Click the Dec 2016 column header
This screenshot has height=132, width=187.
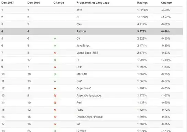click(x=34, y=3)
